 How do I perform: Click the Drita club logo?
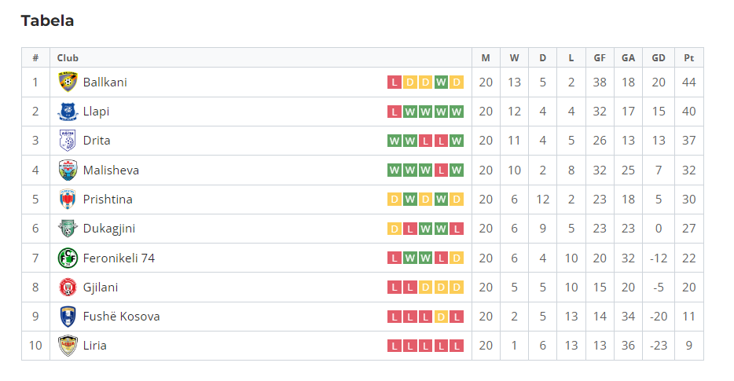click(x=68, y=141)
